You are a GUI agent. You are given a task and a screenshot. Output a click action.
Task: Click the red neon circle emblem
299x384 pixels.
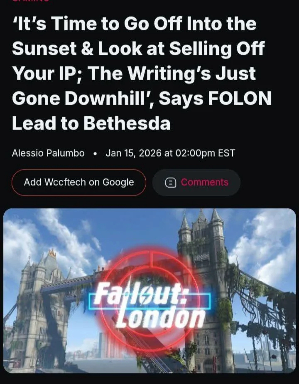click(x=150, y=300)
